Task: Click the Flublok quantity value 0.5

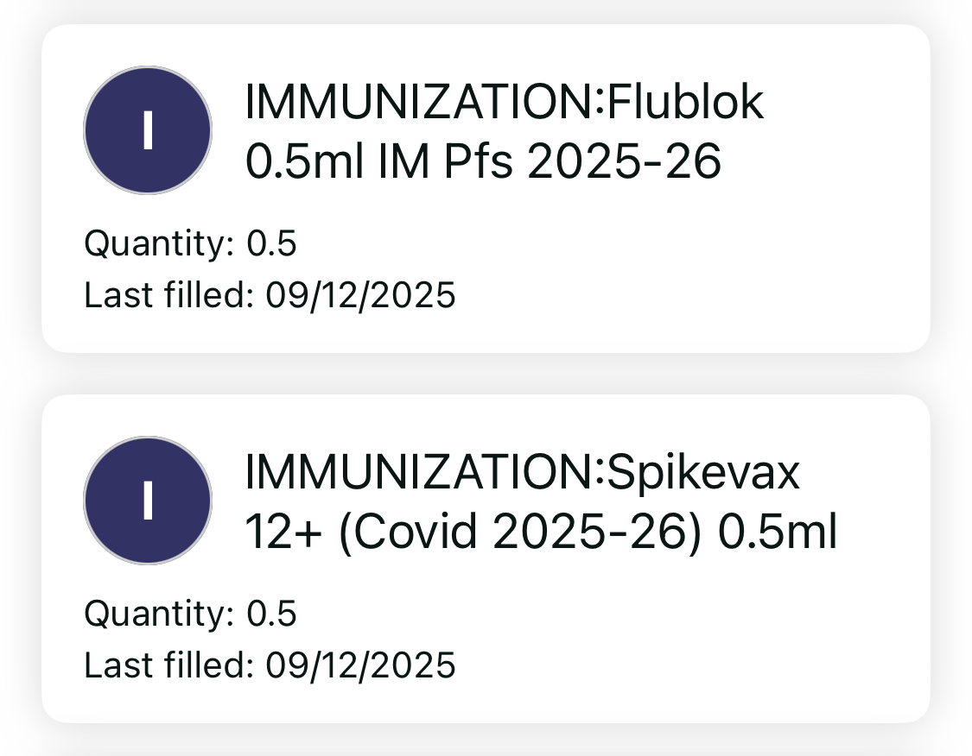Action: click(x=271, y=244)
